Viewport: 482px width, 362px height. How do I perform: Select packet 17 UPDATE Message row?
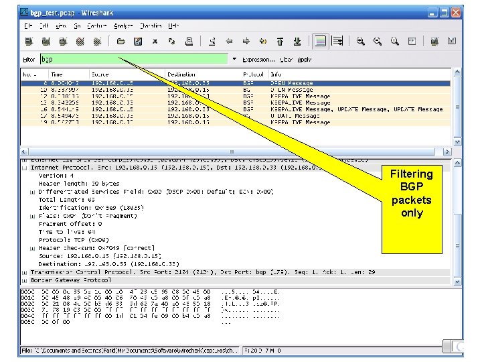[236, 116]
